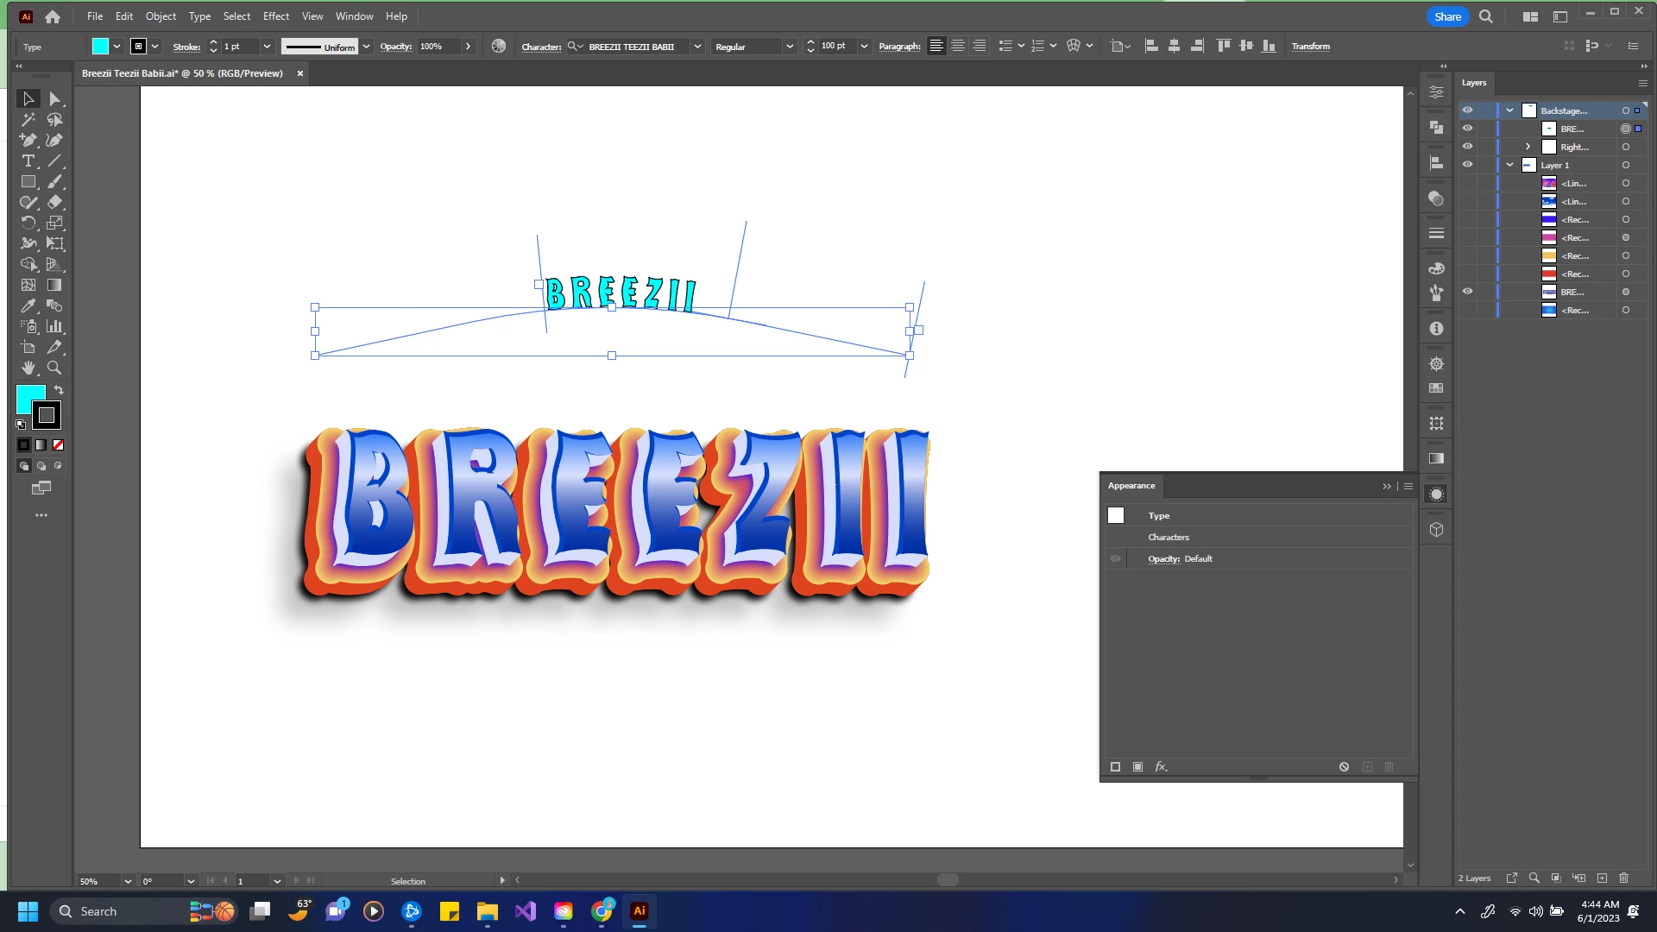Click the Share button
The height and width of the screenshot is (932, 1657).
[1447, 16]
